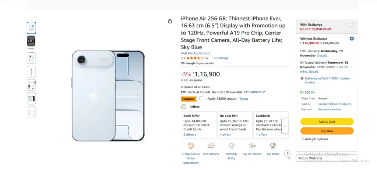The image size is (377, 170).
Task: Expand the EMI options dropdown
Action: 254,92
